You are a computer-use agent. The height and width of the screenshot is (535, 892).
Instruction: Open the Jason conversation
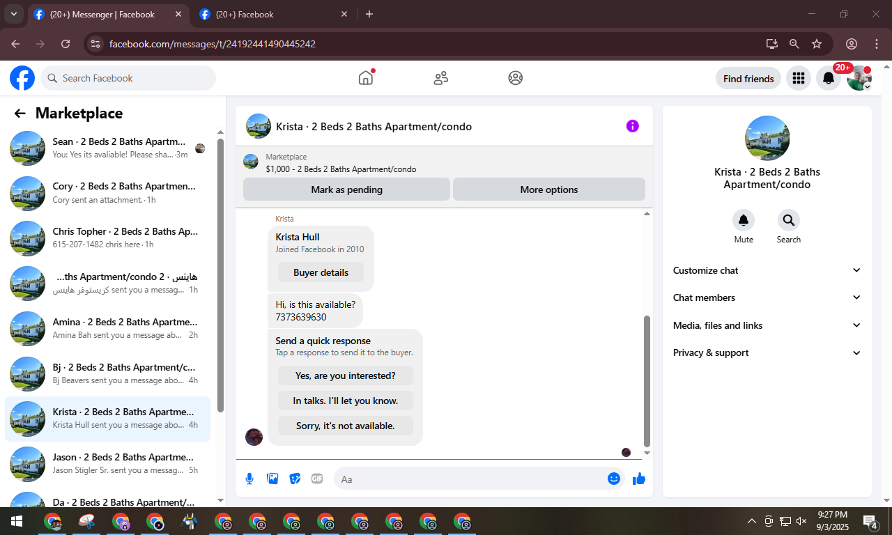pos(108,464)
